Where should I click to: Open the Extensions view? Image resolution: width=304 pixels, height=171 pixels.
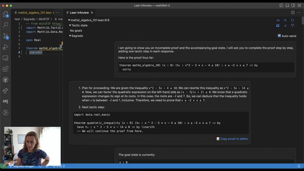(5, 69)
